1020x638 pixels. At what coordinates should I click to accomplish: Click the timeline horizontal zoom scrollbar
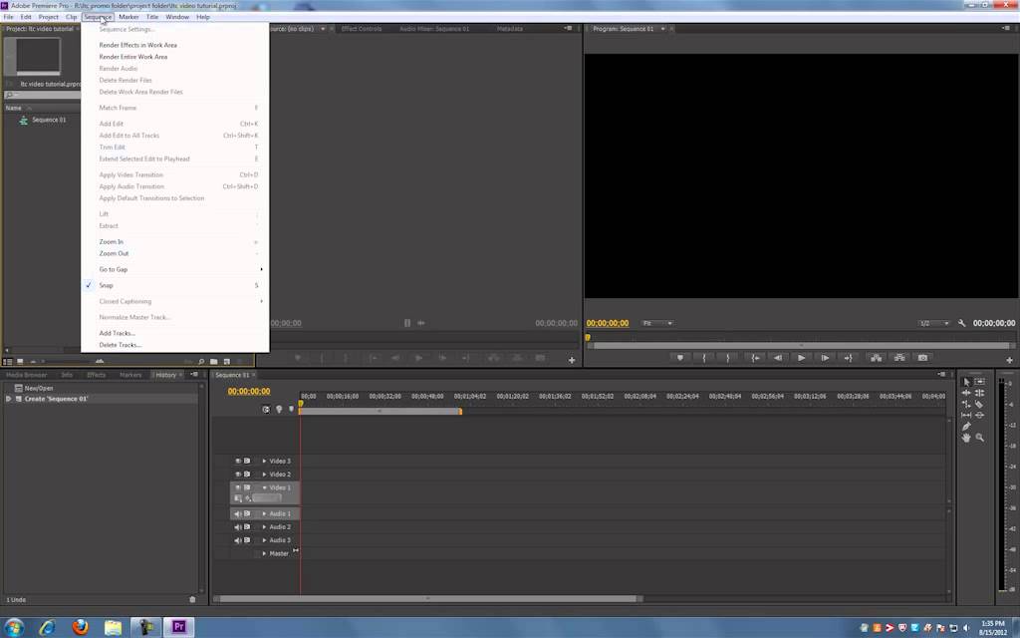click(428, 599)
